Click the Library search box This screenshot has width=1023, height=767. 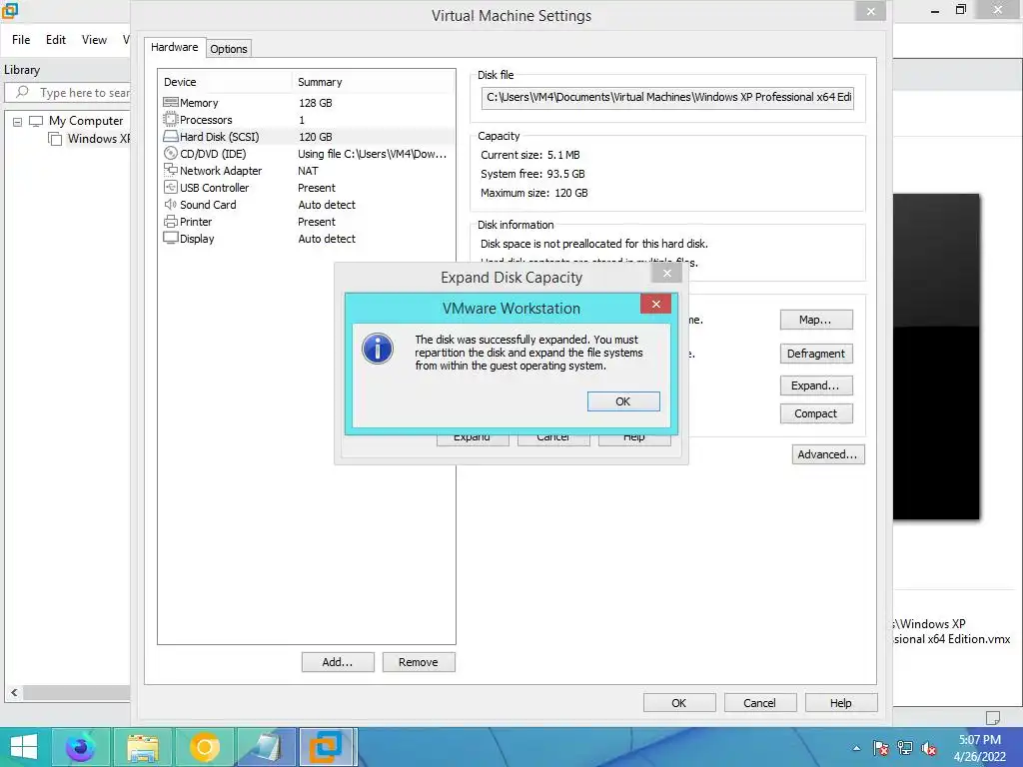tap(68, 93)
